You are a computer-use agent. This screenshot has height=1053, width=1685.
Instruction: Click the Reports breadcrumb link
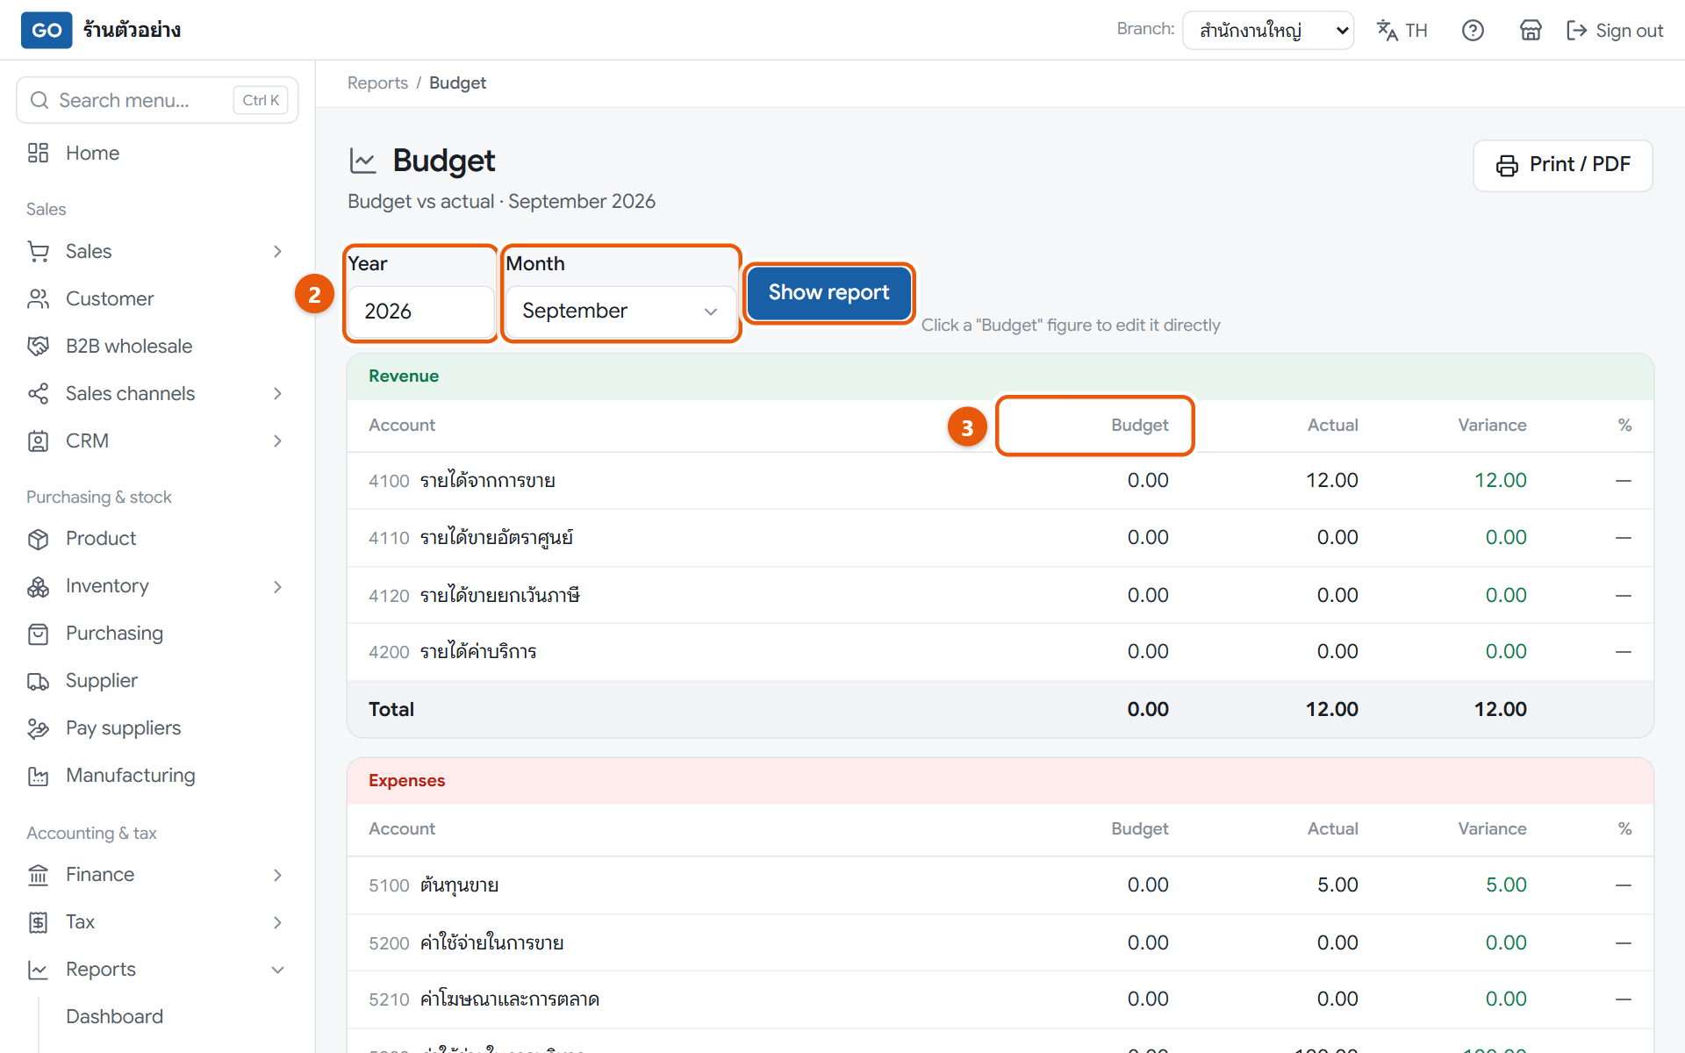377,82
